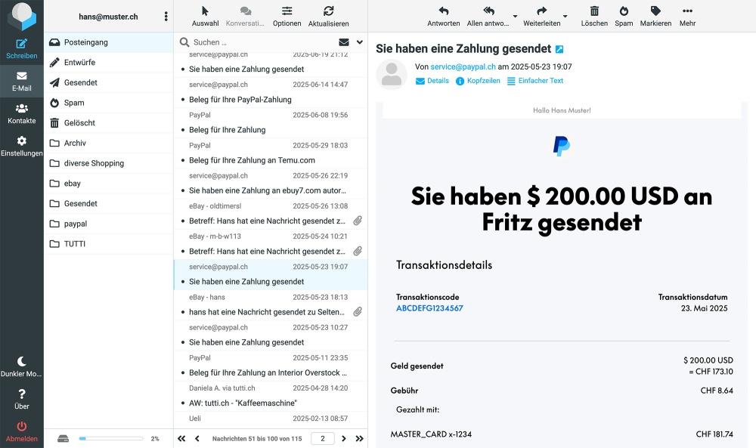Open the Mehr more actions menu
The width and height of the screenshot is (756, 448).
coord(687,17)
